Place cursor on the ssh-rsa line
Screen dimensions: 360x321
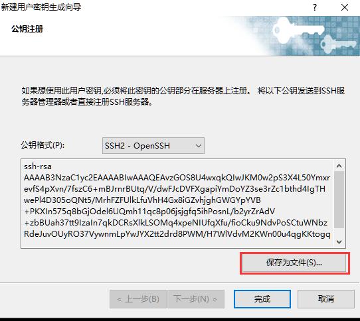38,166
